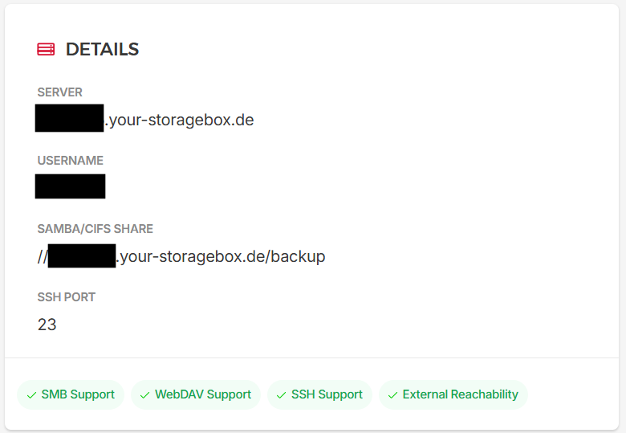
Task: Click the External Reachability checkmark icon
Action: click(392, 395)
